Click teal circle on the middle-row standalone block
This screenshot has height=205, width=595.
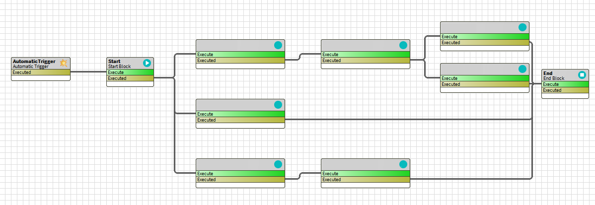click(x=278, y=105)
